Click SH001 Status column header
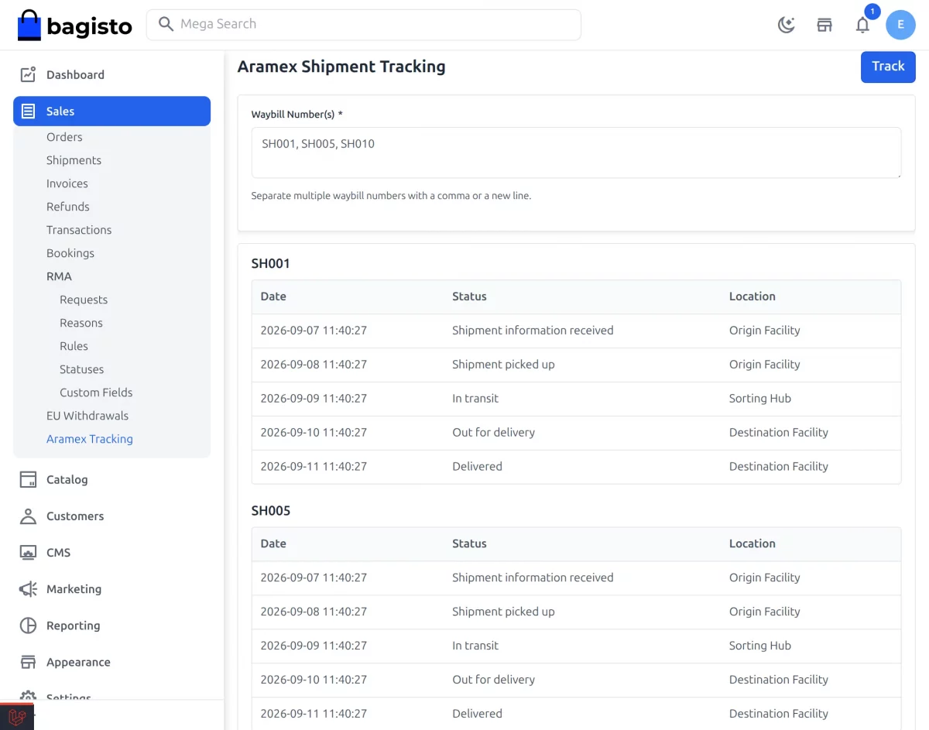This screenshot has width=929, height=730. click(x=469, y=296)
